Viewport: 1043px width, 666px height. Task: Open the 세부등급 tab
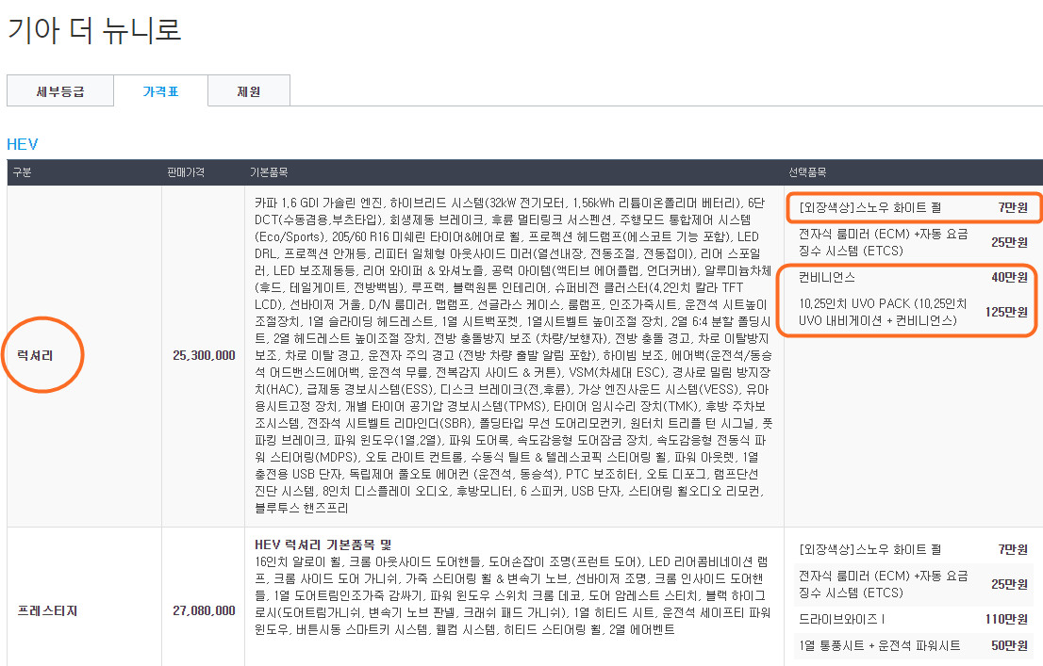(60, 91)
